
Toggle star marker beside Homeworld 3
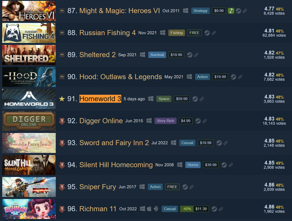pos(62,99)
